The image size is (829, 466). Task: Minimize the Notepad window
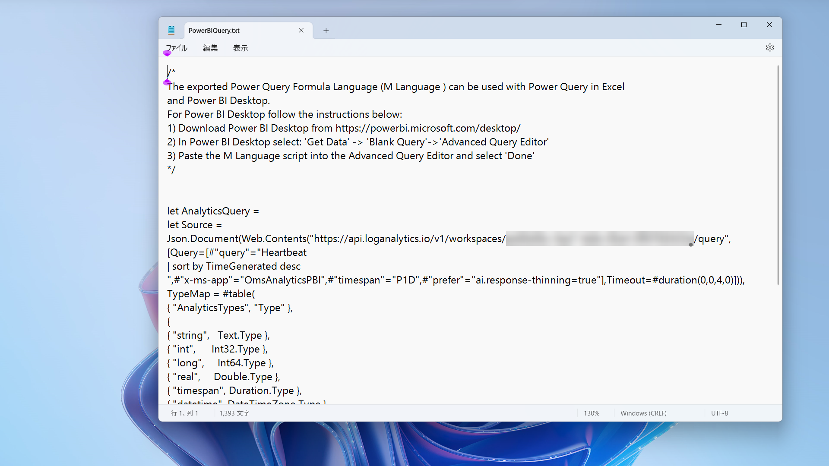tap(719, 25)
